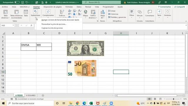Select the dollar bill image
The height and width of the screenshot is (106, 188).
[85, 48]
